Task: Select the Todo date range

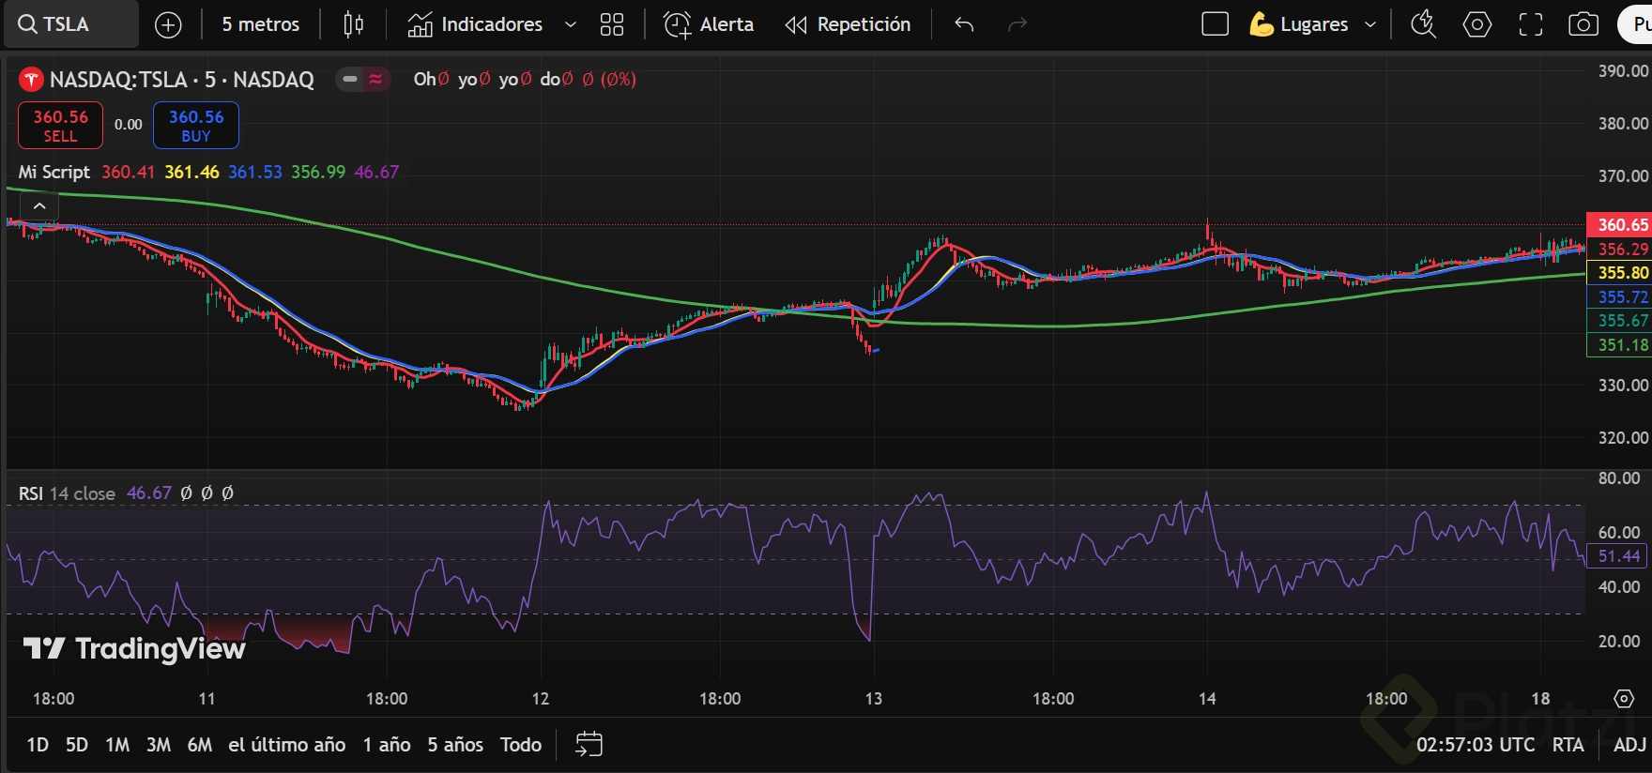Action: [x=521, y=745]
